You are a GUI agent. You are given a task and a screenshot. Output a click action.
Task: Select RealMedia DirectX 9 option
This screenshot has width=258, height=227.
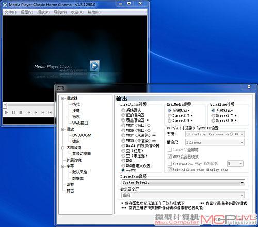[170, 120]
